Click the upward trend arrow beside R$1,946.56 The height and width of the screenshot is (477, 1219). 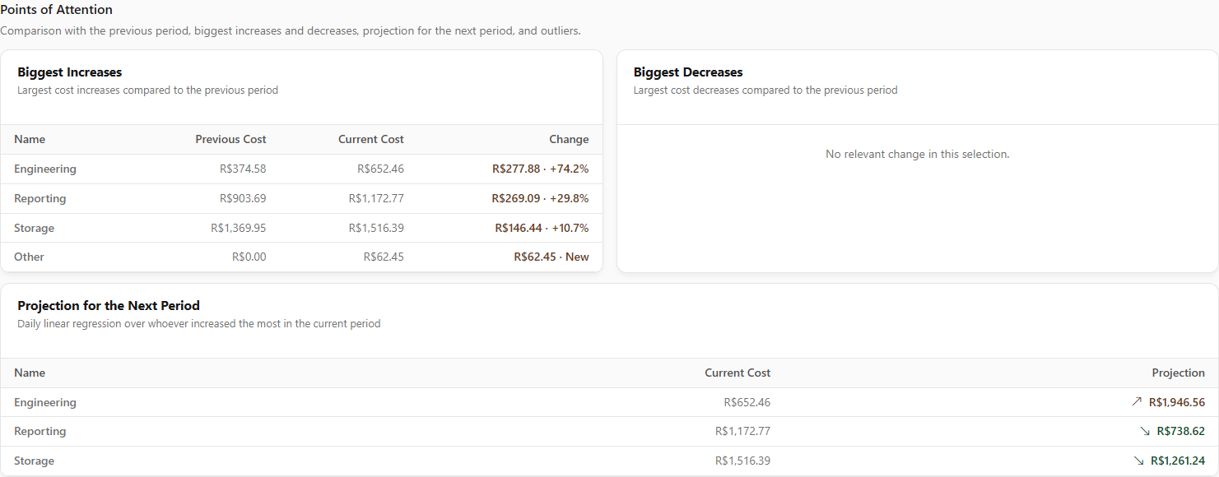click(1137, 402)
